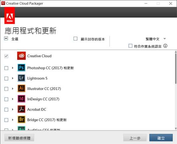
Task: Expand the Acrobat DC row
Action: pyautogui.click(x=13, y=109)
